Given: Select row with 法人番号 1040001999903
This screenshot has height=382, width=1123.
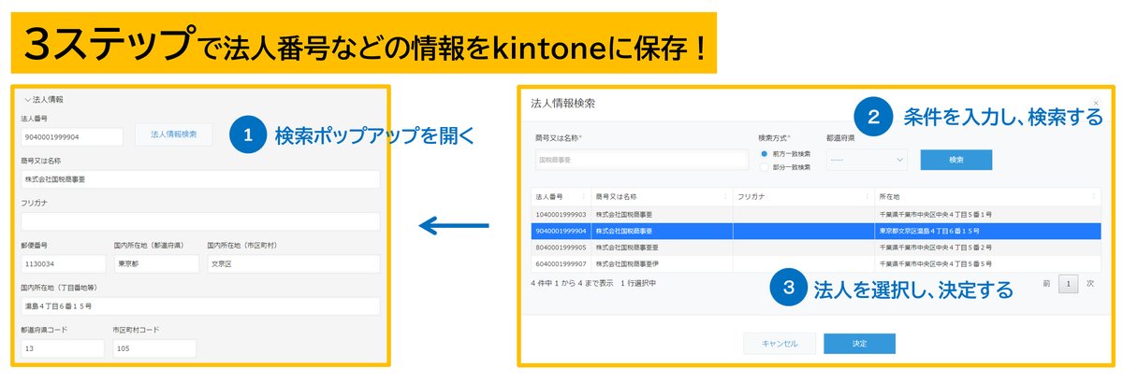Looking at the screenshot, I should click(816, 214).
